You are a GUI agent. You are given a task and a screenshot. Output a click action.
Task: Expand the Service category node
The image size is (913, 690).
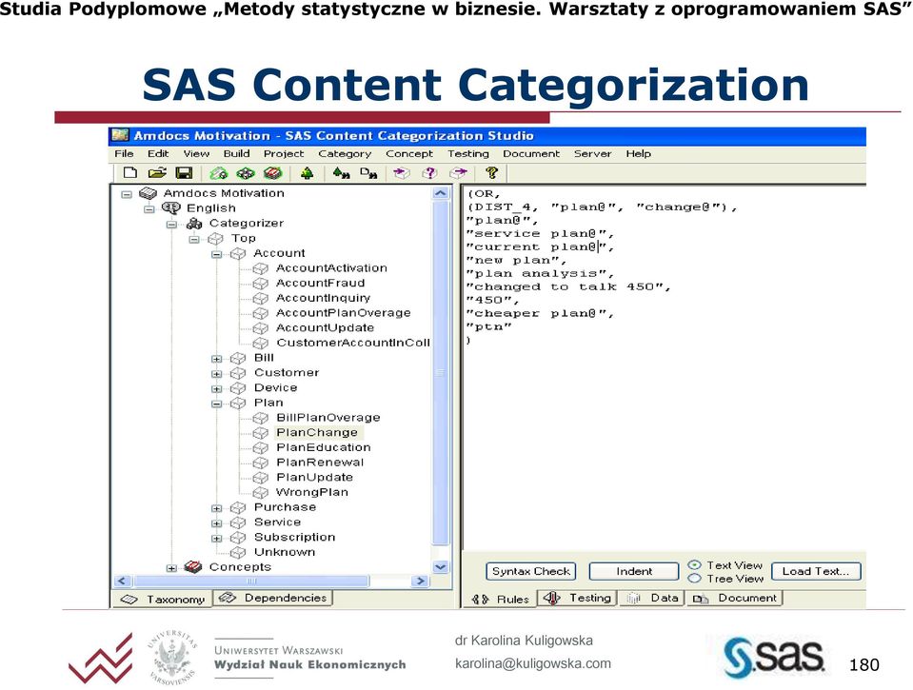point(217,523)
